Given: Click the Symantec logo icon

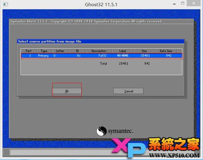Looking at the screenshot, I should 101,131.
